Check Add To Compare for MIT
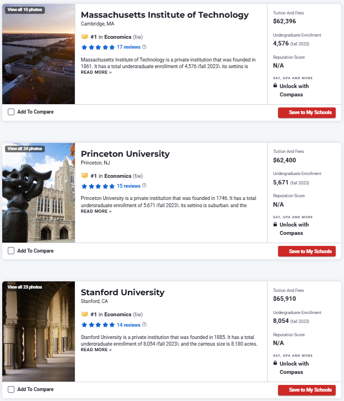This screenshot has width=344, height=401. coord(11,112)
